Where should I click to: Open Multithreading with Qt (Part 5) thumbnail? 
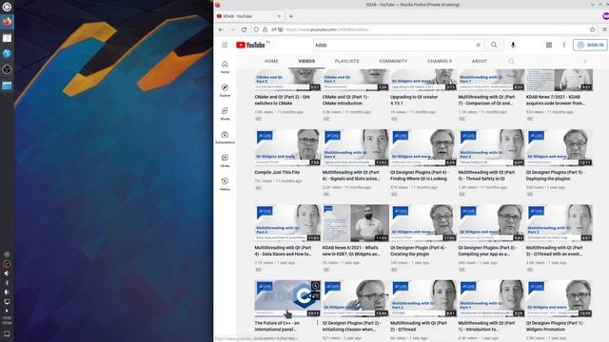click(491, 148)
